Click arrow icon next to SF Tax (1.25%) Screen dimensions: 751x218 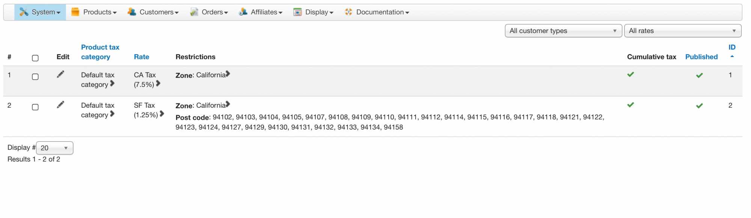(162, 114)
